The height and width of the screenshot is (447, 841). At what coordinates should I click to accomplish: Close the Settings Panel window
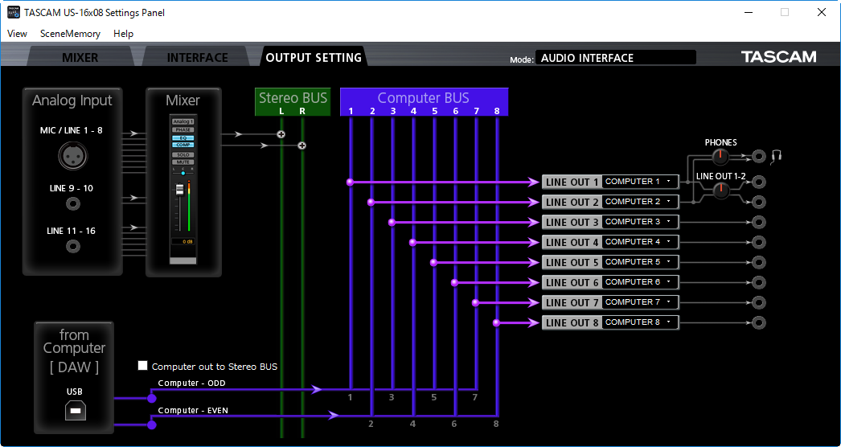tap(821, 12)
